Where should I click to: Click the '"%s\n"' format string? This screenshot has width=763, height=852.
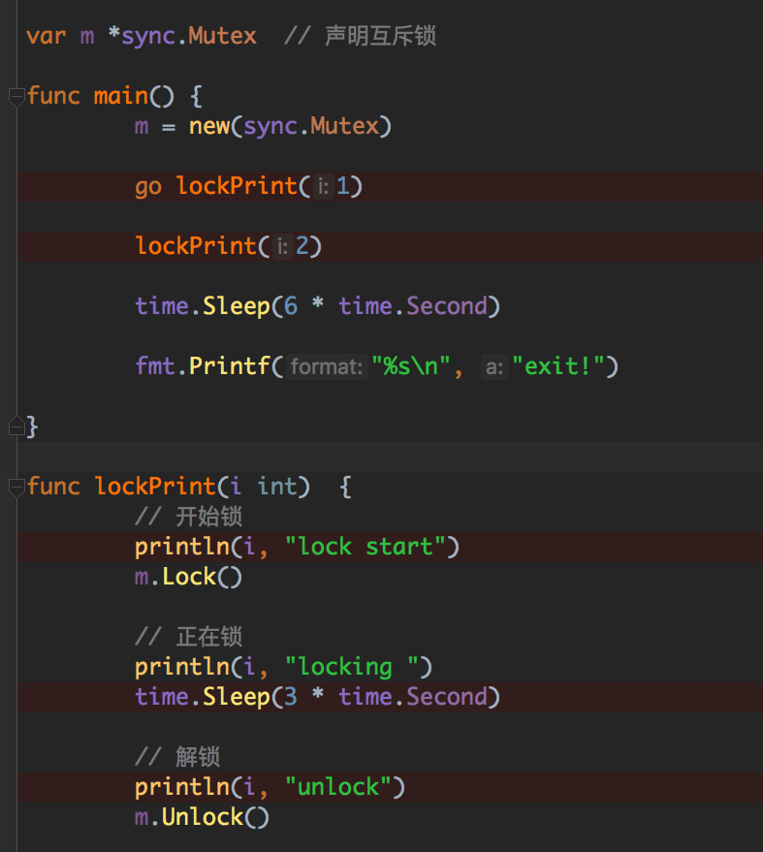click(x=411, y=366)
